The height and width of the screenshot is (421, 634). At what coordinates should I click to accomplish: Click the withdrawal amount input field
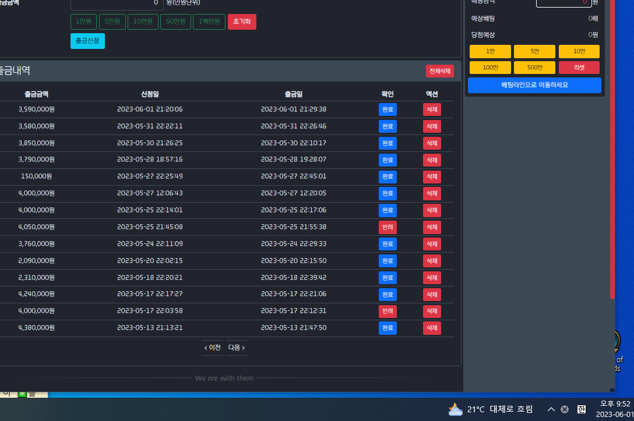tap(117, 4)
